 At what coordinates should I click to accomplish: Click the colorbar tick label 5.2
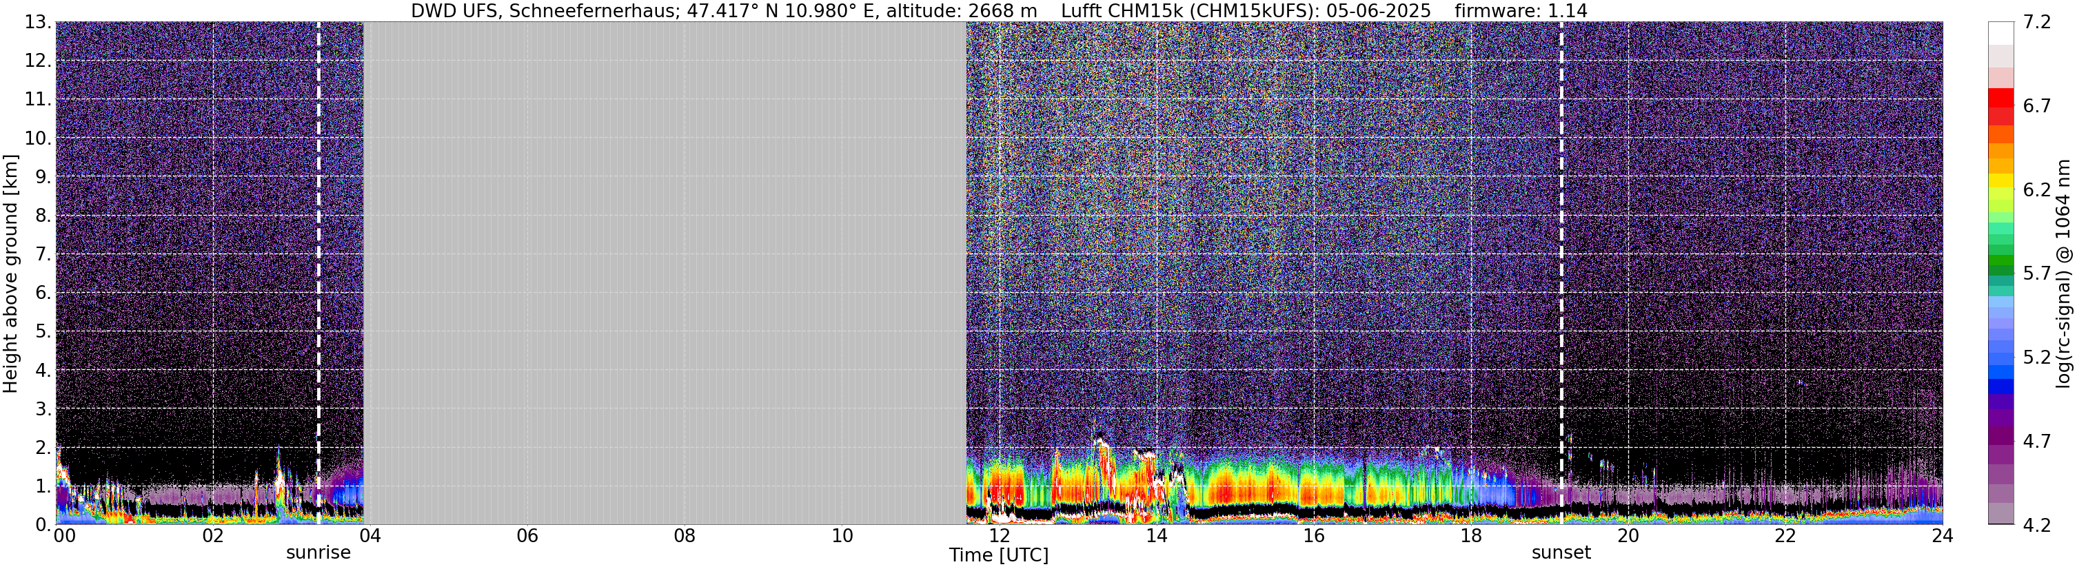pos(2037,357)
